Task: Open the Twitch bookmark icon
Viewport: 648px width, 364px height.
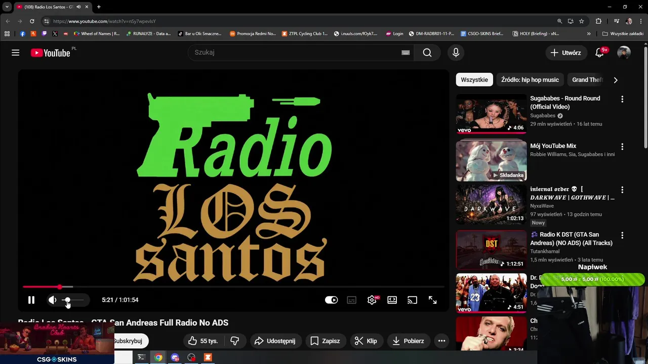Action: tap(44, 34)
